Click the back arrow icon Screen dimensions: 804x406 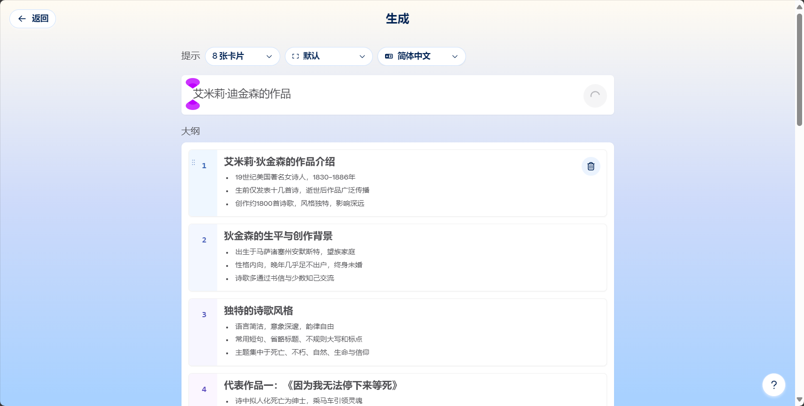[x=22, y=19]
